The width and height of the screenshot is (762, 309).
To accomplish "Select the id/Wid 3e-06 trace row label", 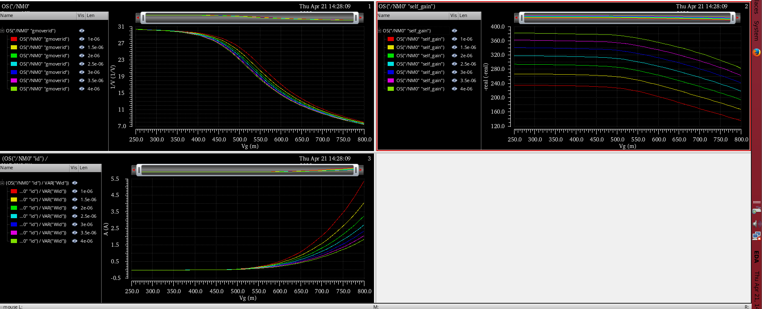I will [43, 224].
